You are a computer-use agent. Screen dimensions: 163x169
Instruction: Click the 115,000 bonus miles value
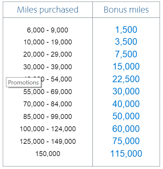point(126,153)
